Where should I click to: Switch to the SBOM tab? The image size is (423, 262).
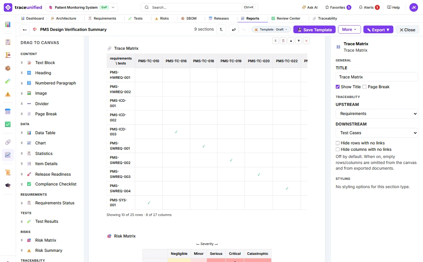pyautogui.click(x=188, y=18)
